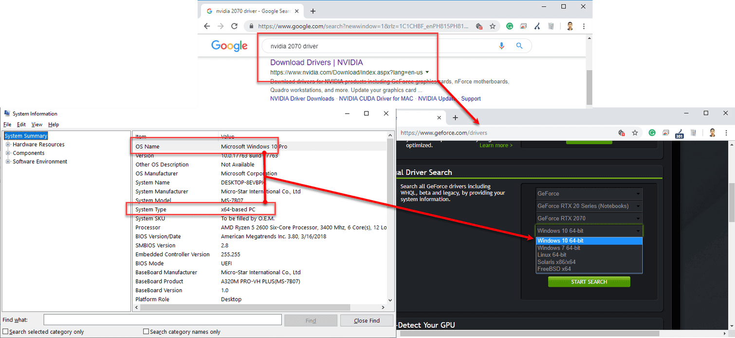735x338 pixels.
Task: Click profile avatar in Google window
Action: [570, 26]
